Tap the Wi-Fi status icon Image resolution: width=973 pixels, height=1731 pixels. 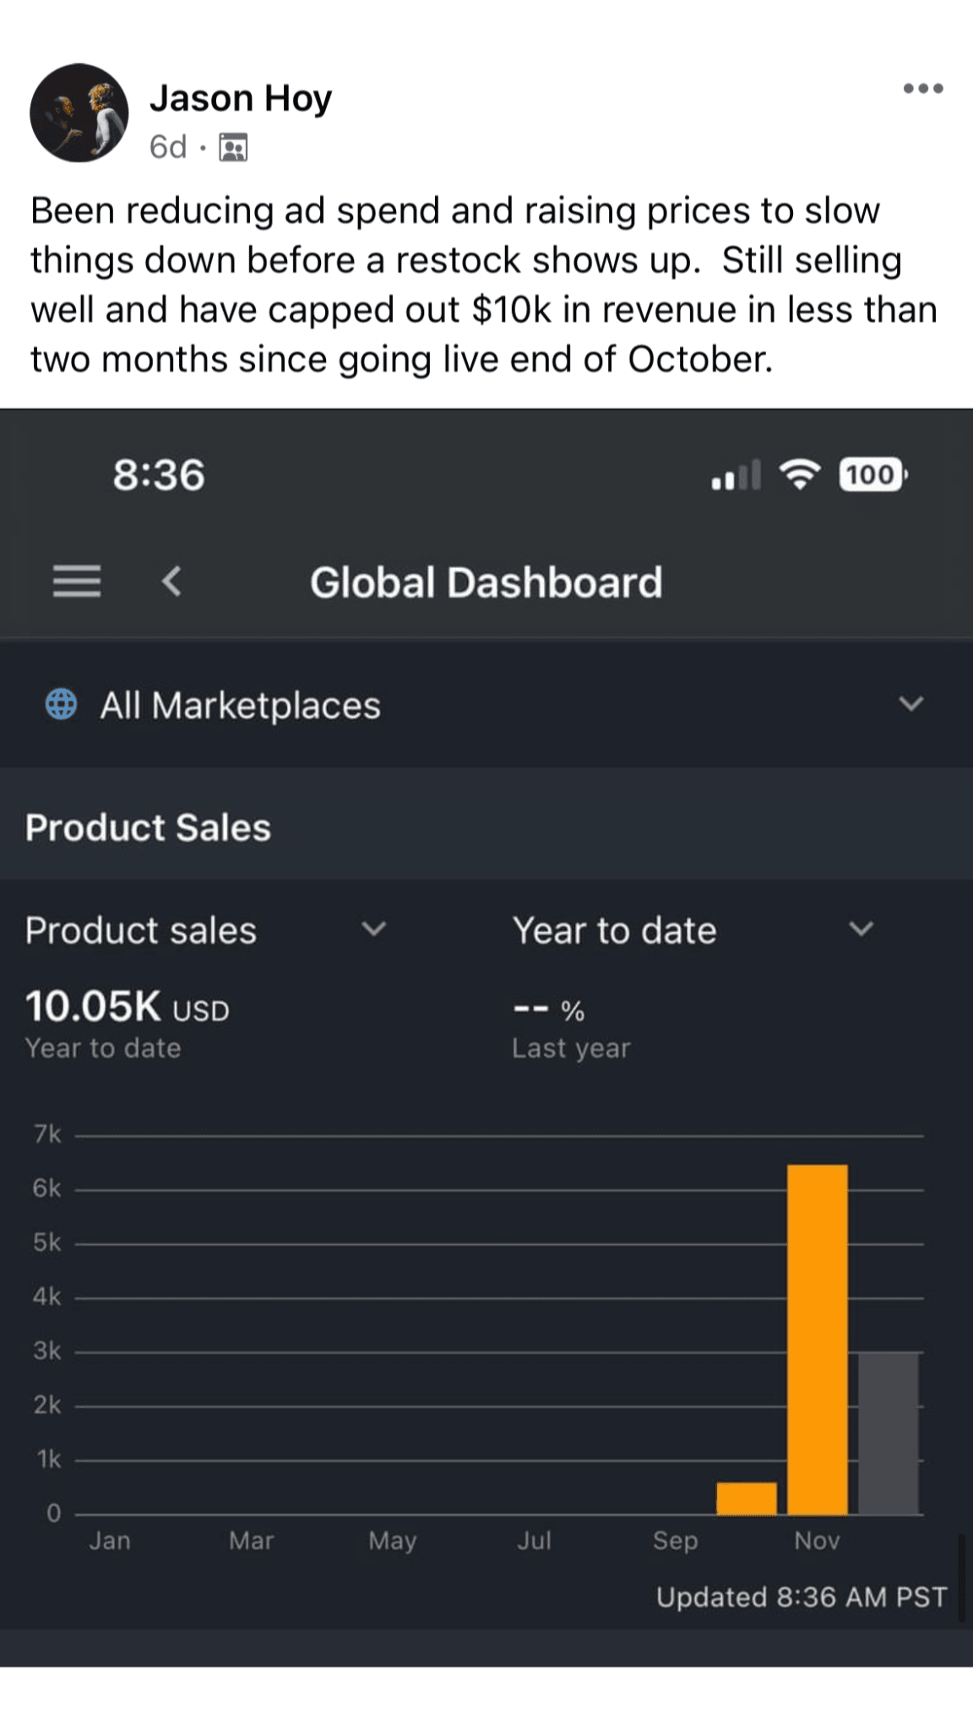pos(799,475)
